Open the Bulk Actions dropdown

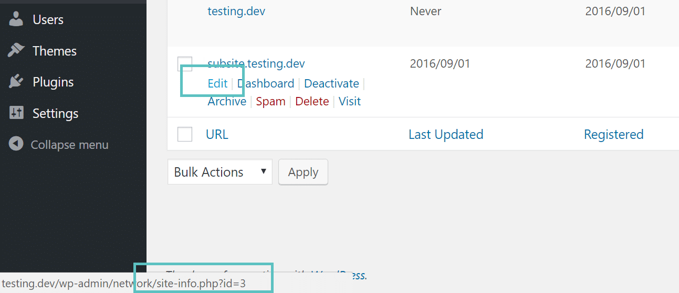coord(220,172)
